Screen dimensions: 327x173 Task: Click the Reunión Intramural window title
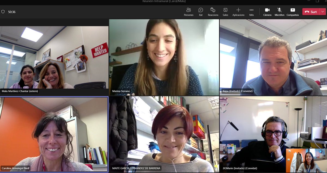coord(164,1)
